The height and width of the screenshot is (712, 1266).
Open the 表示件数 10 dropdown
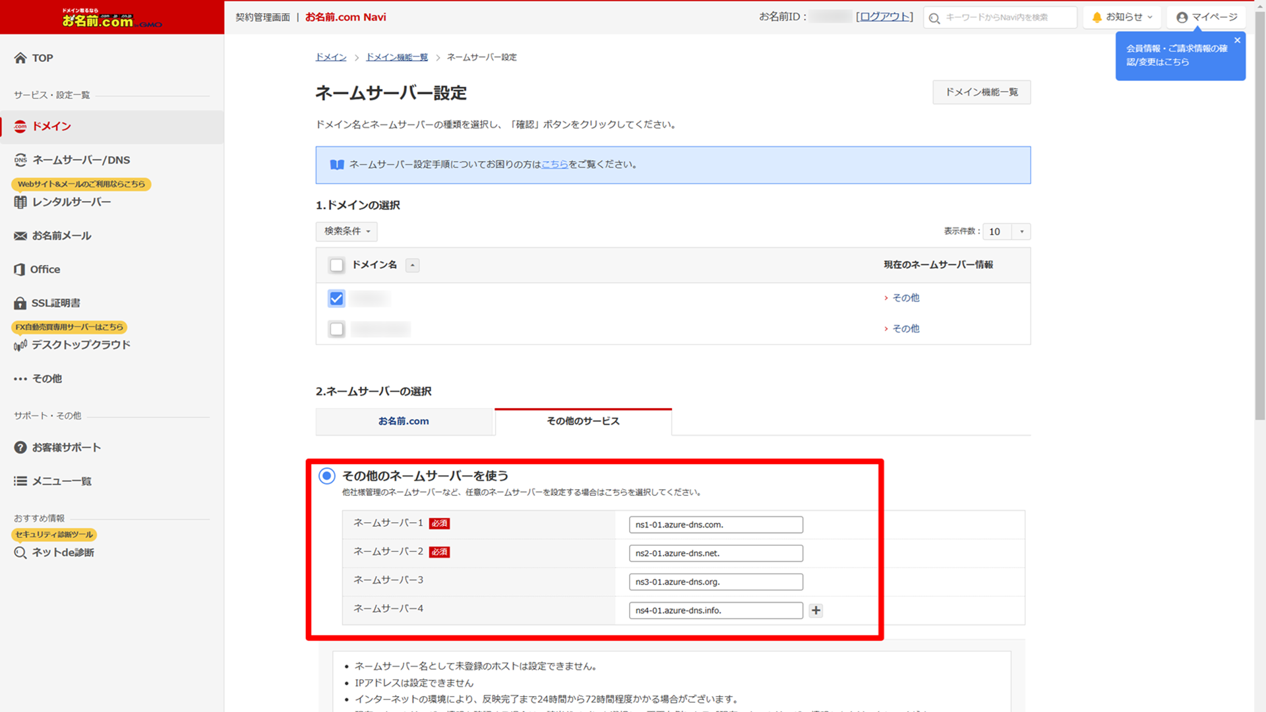coord(1006,231)
